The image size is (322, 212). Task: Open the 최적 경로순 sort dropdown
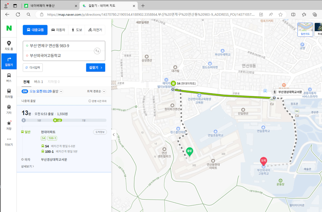tap(96, 91)
